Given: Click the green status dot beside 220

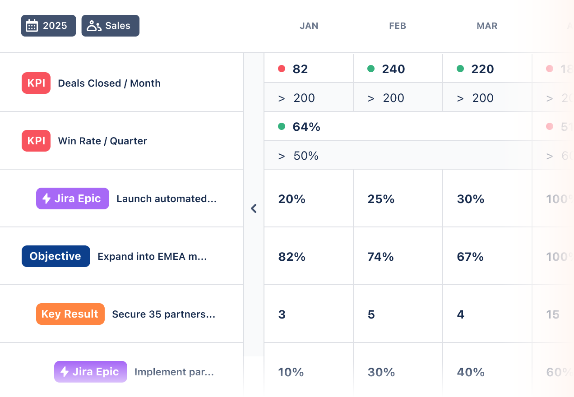Looking at the screenshot, I should [460, 69].
